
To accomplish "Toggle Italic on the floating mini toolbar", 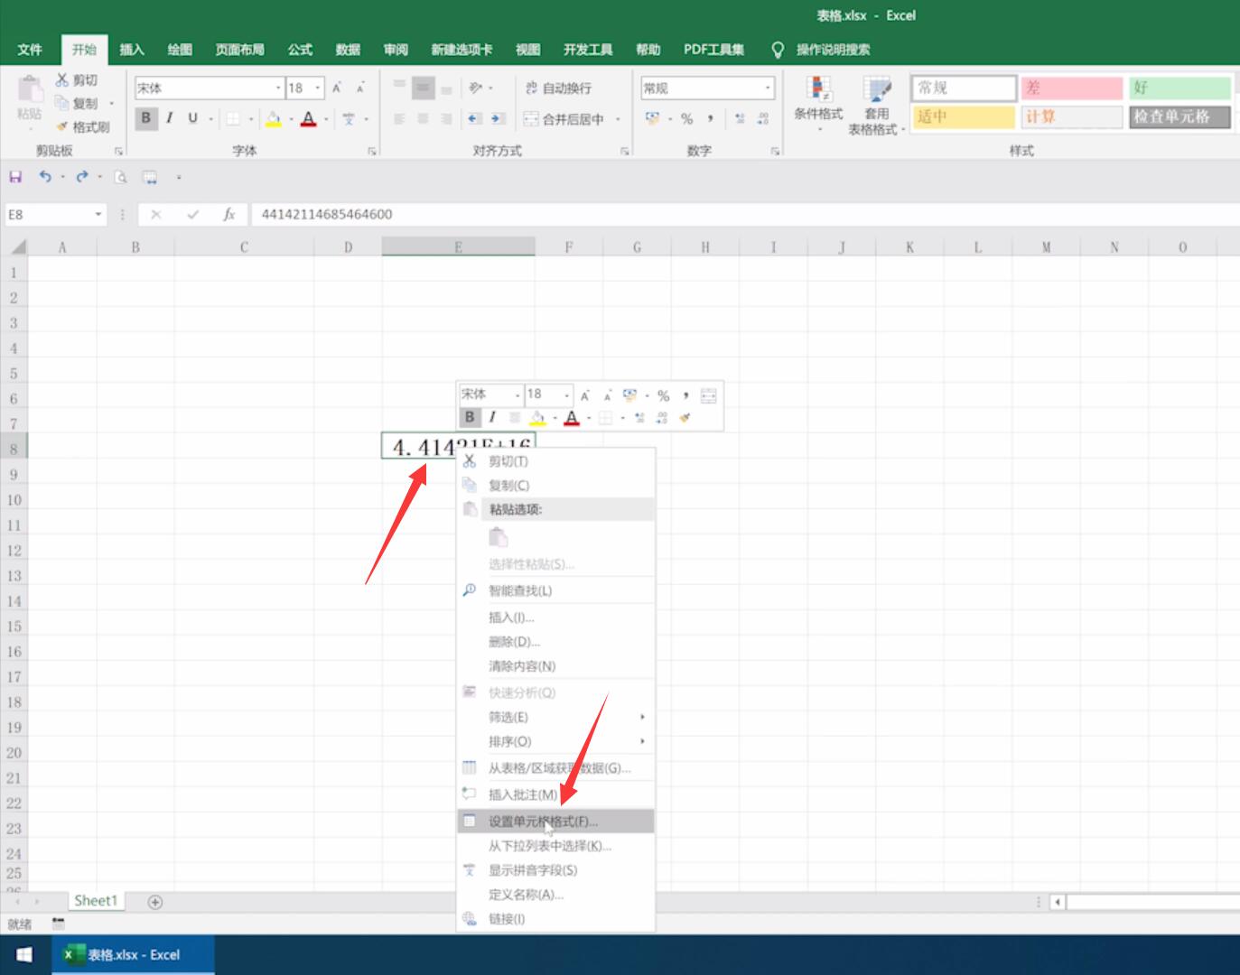I will coord(492,417).
